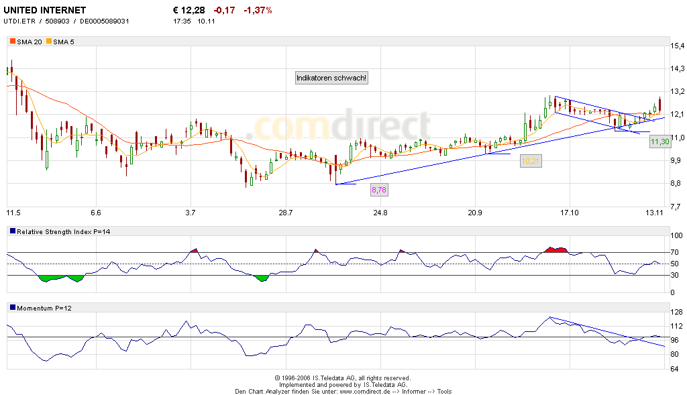
Task: Click the 'Indikatoren schwach!' label box
Action: click(331, 78)
